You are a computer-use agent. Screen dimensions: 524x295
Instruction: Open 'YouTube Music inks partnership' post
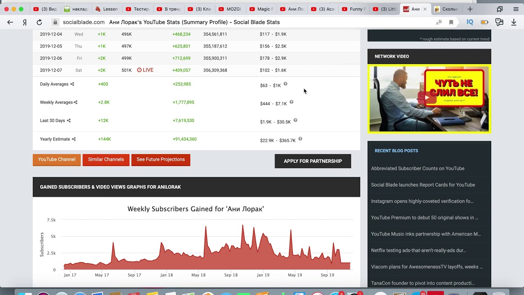[x=426, y=234]
